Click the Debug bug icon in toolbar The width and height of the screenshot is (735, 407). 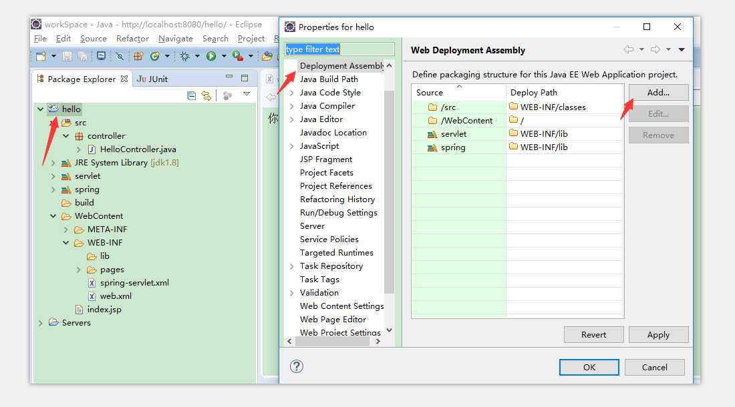click(185, 56)
